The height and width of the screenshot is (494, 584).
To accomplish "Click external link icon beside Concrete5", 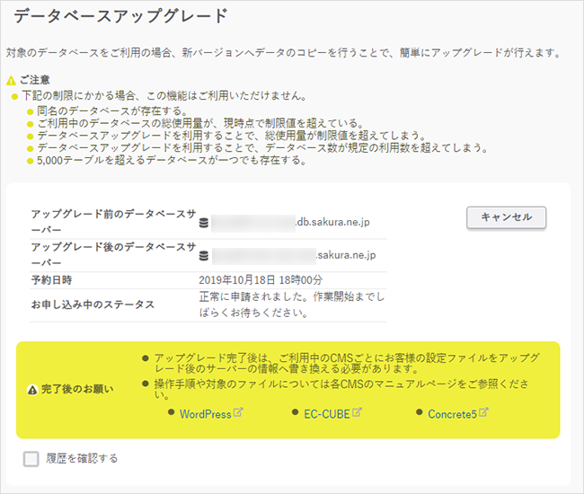I will coord(484,414).
